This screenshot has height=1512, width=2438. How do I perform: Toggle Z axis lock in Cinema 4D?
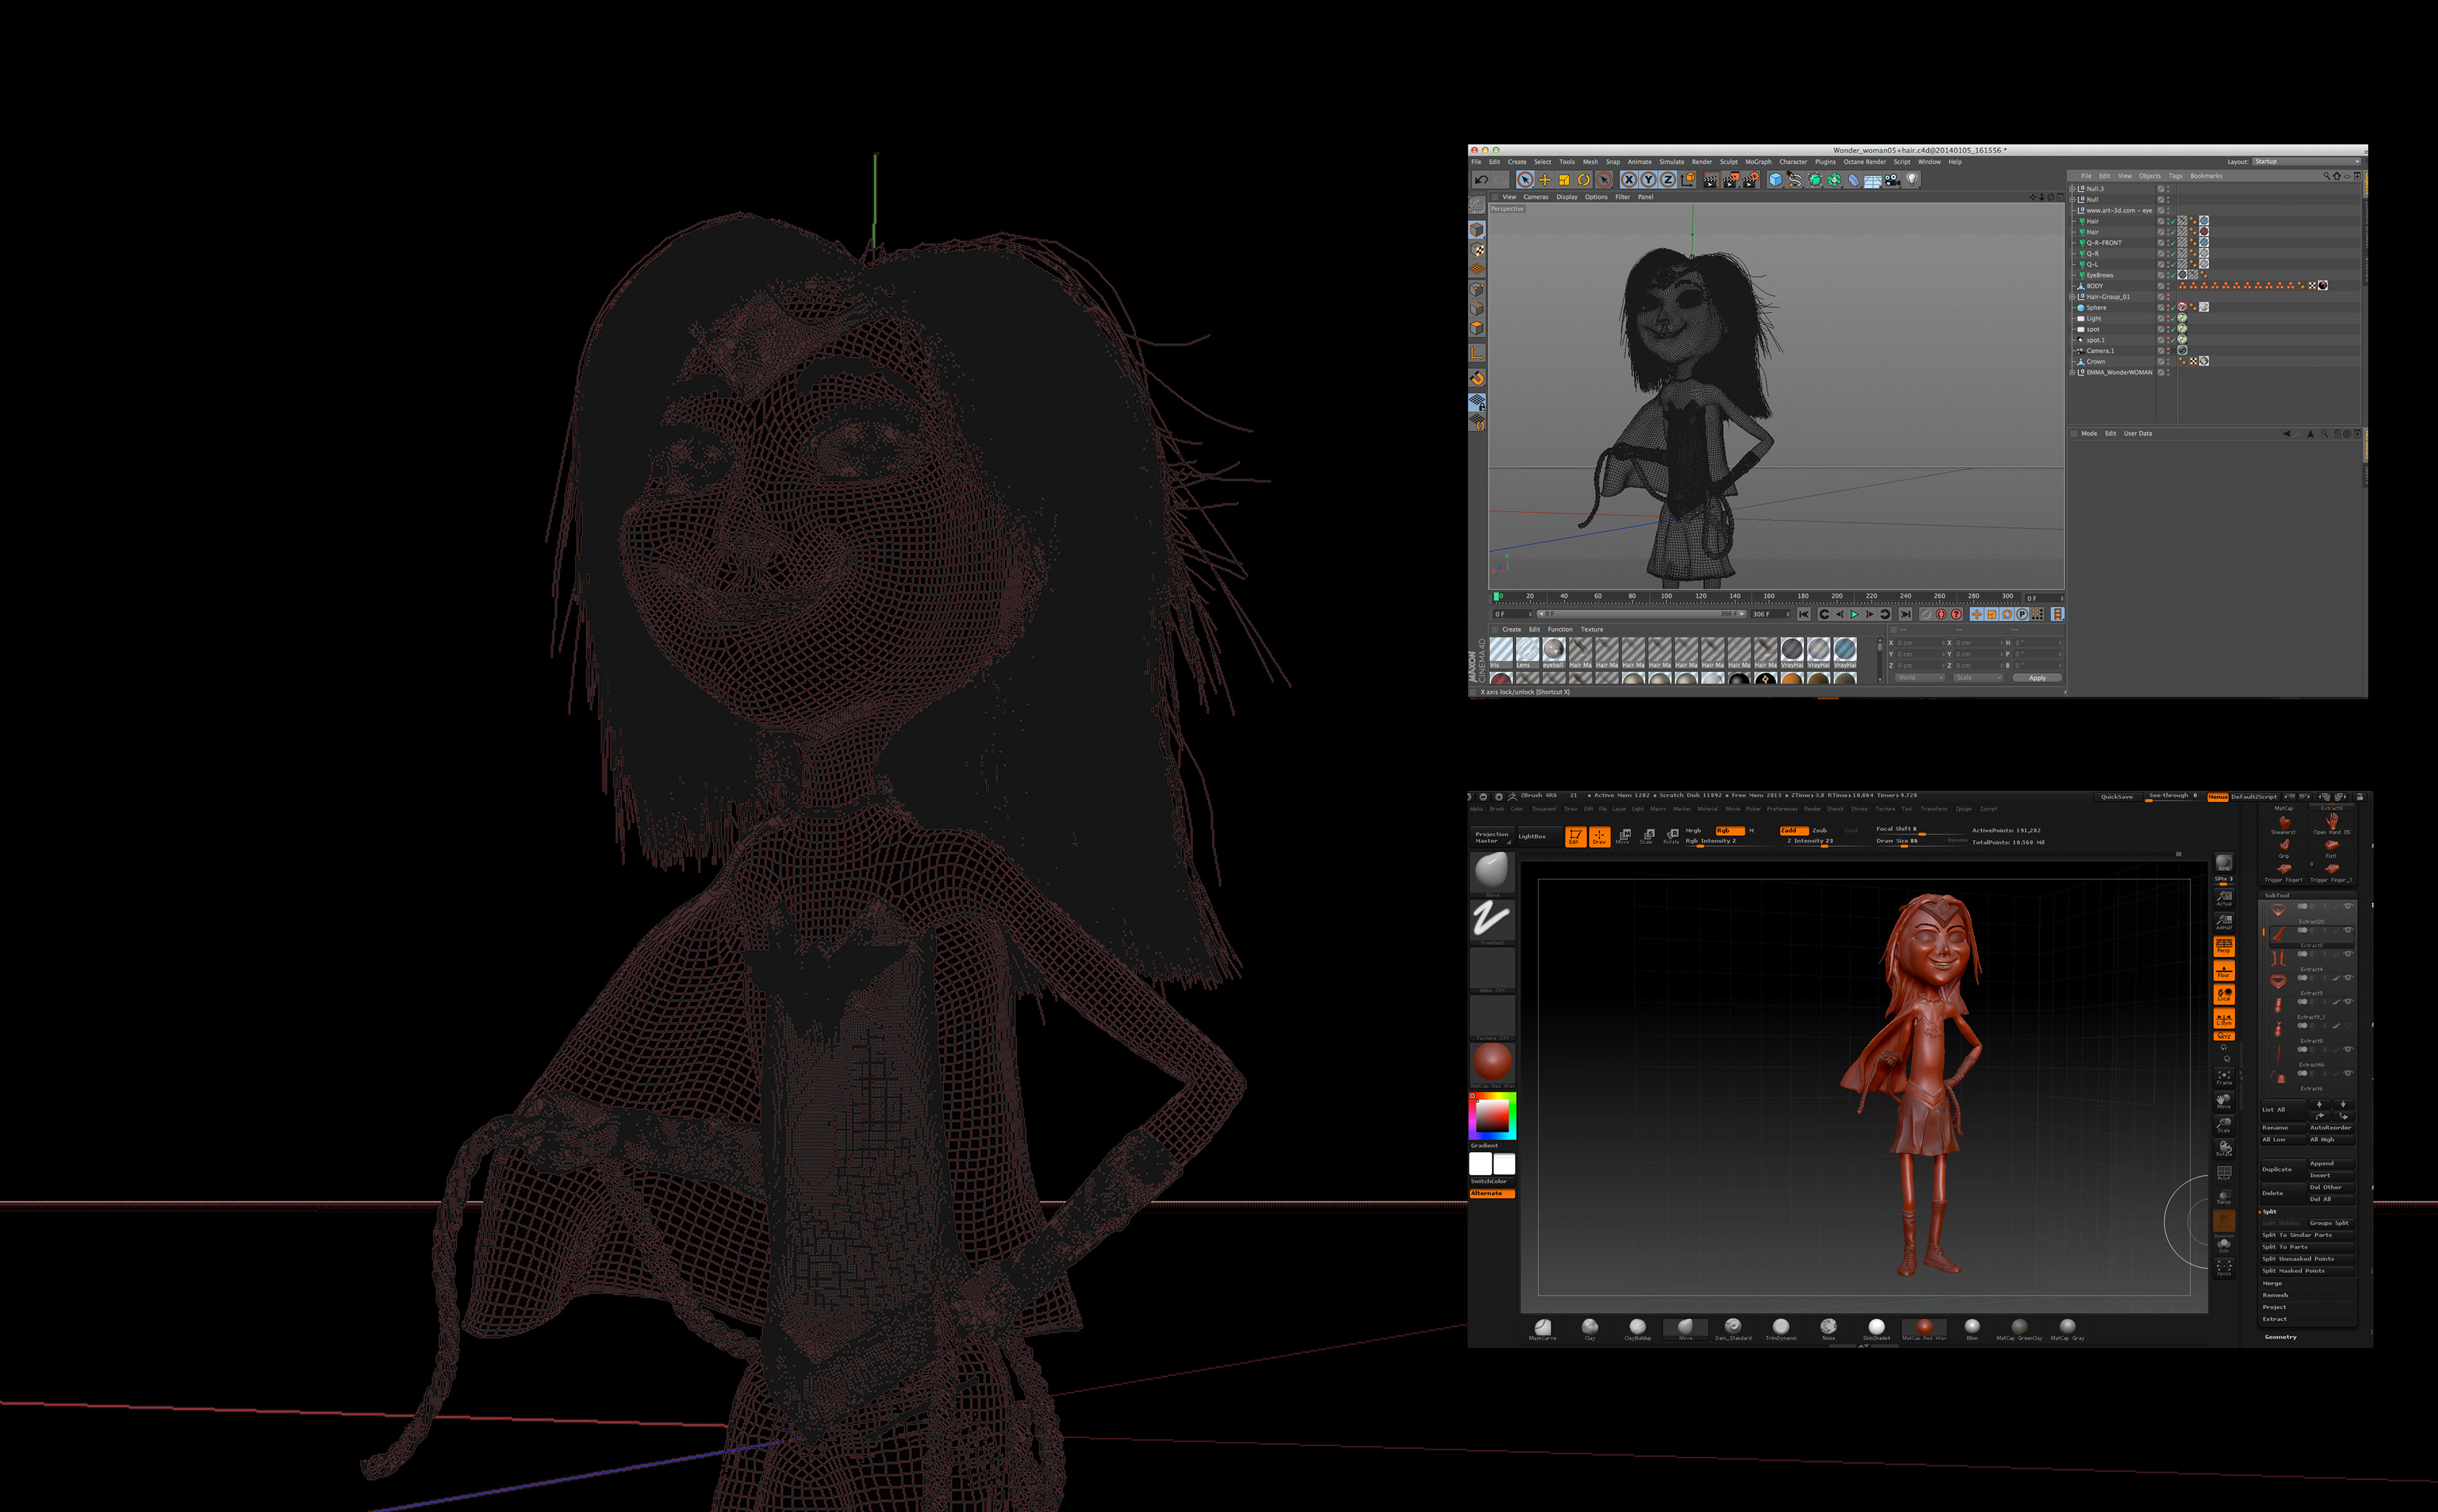[x=1668, y=180]
